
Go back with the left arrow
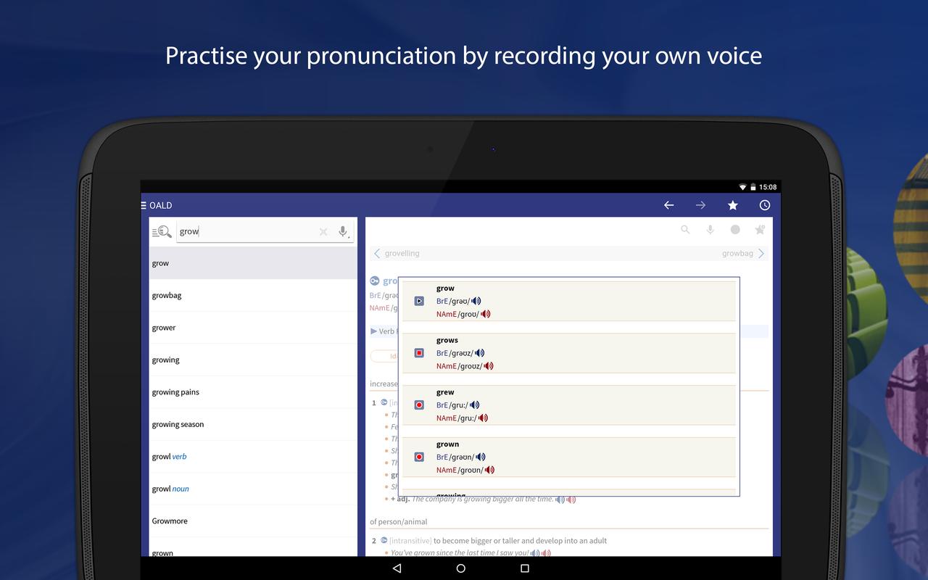click(668, 205)
